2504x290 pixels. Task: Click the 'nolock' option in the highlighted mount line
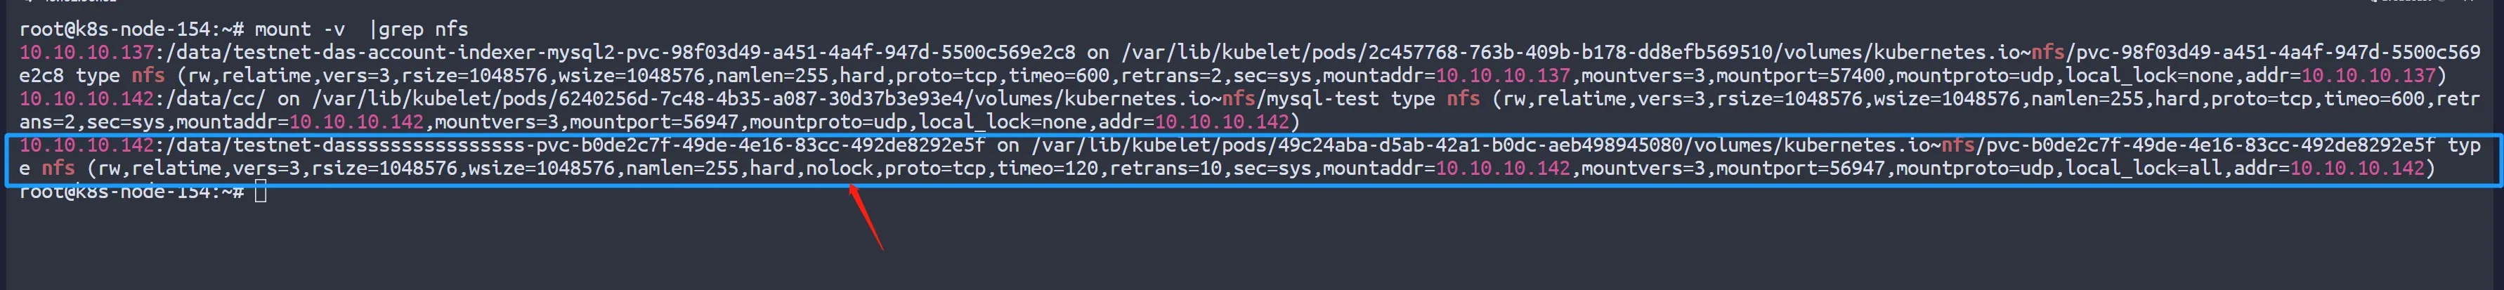click(x=840, y=169)
